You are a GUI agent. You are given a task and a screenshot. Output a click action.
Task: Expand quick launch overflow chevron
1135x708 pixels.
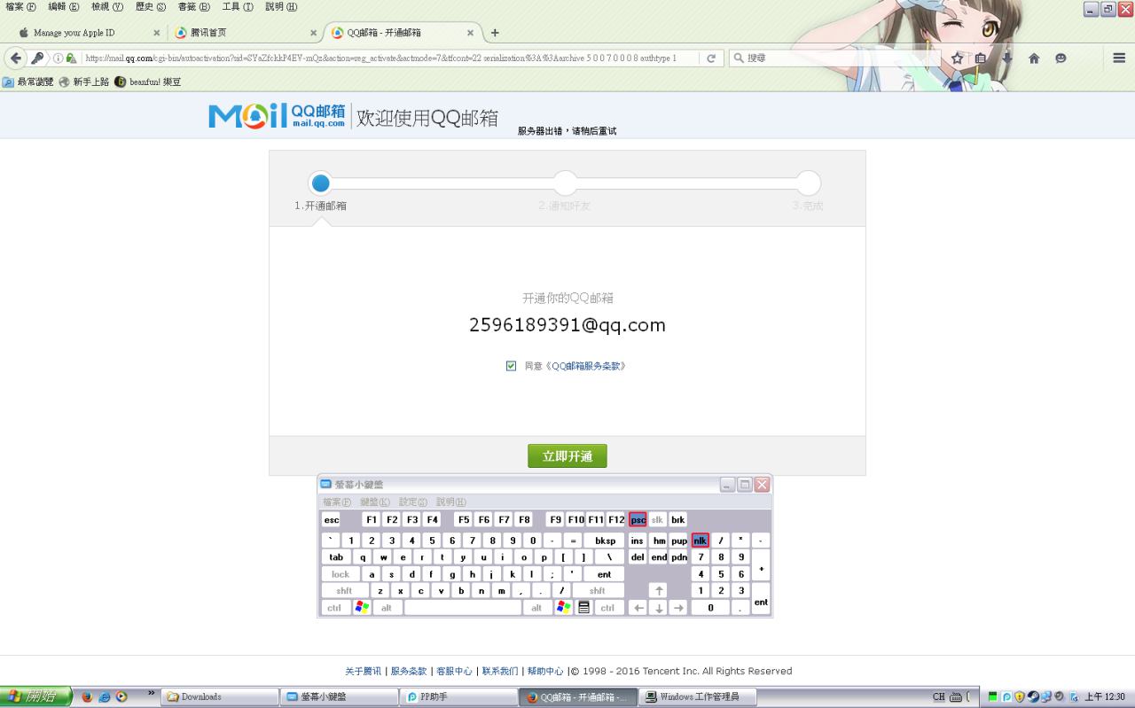click(151, 693)
